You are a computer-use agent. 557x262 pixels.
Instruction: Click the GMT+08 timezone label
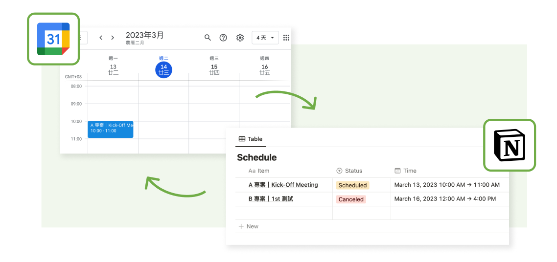click(73, 77)
